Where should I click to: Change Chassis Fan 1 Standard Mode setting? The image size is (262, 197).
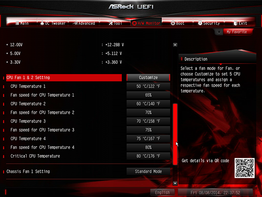148,171
